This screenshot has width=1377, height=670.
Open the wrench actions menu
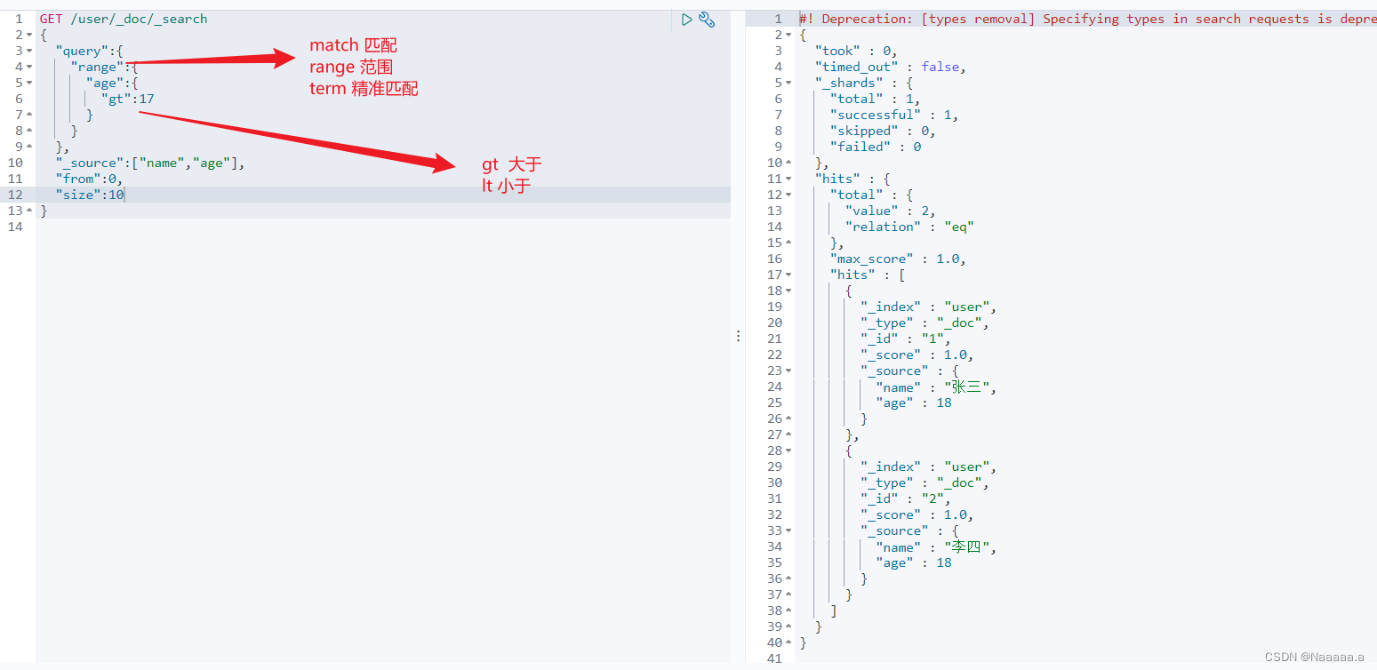[707, 20]
